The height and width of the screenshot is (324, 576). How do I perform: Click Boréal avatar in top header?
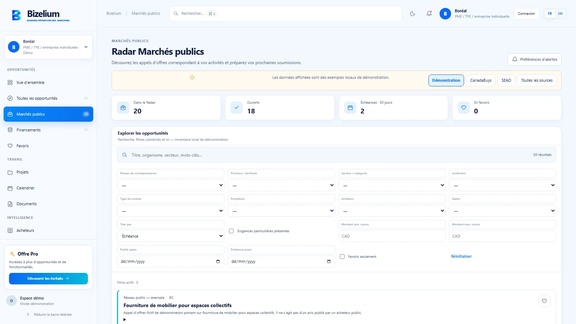[x=445, y=14]
